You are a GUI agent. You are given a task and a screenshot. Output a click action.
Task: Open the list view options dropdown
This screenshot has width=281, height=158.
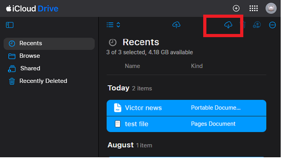pyautogui.click(x=114, y=25)
